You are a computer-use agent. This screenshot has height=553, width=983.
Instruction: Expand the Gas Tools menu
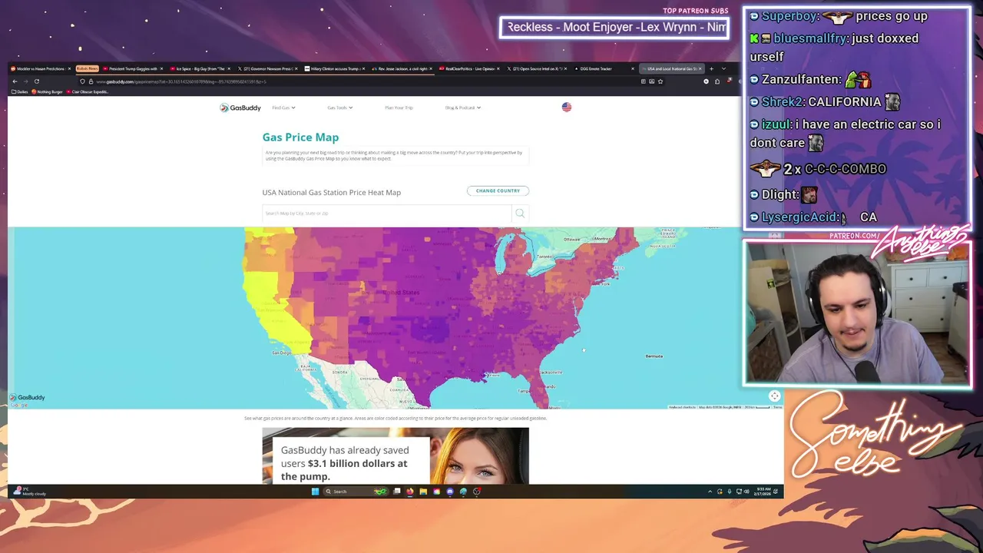(340, 108)
